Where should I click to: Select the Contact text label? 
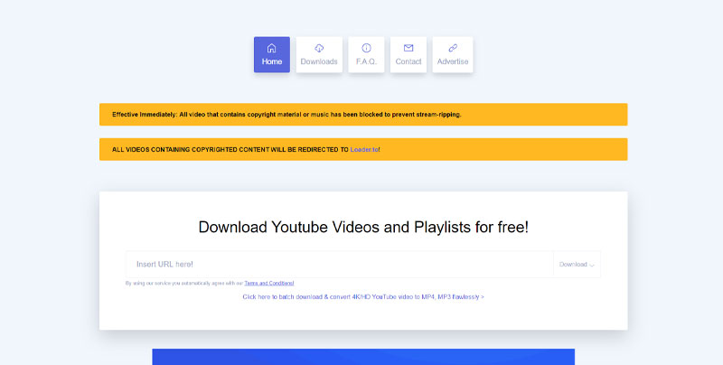[x=408, y=61]
